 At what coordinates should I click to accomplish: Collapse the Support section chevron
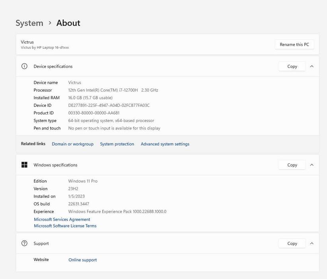coord(312,243)
